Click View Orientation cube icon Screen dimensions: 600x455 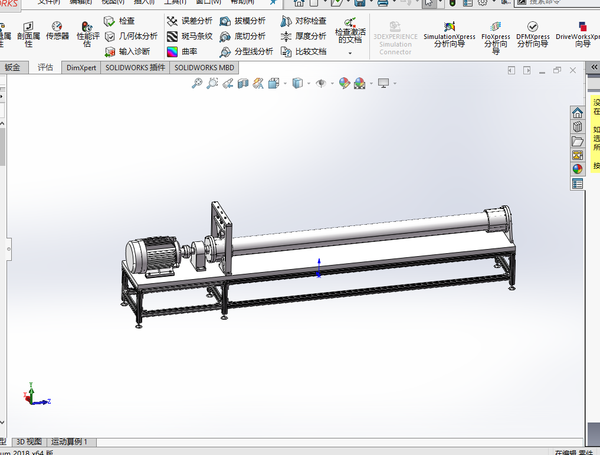coord(274,83)
